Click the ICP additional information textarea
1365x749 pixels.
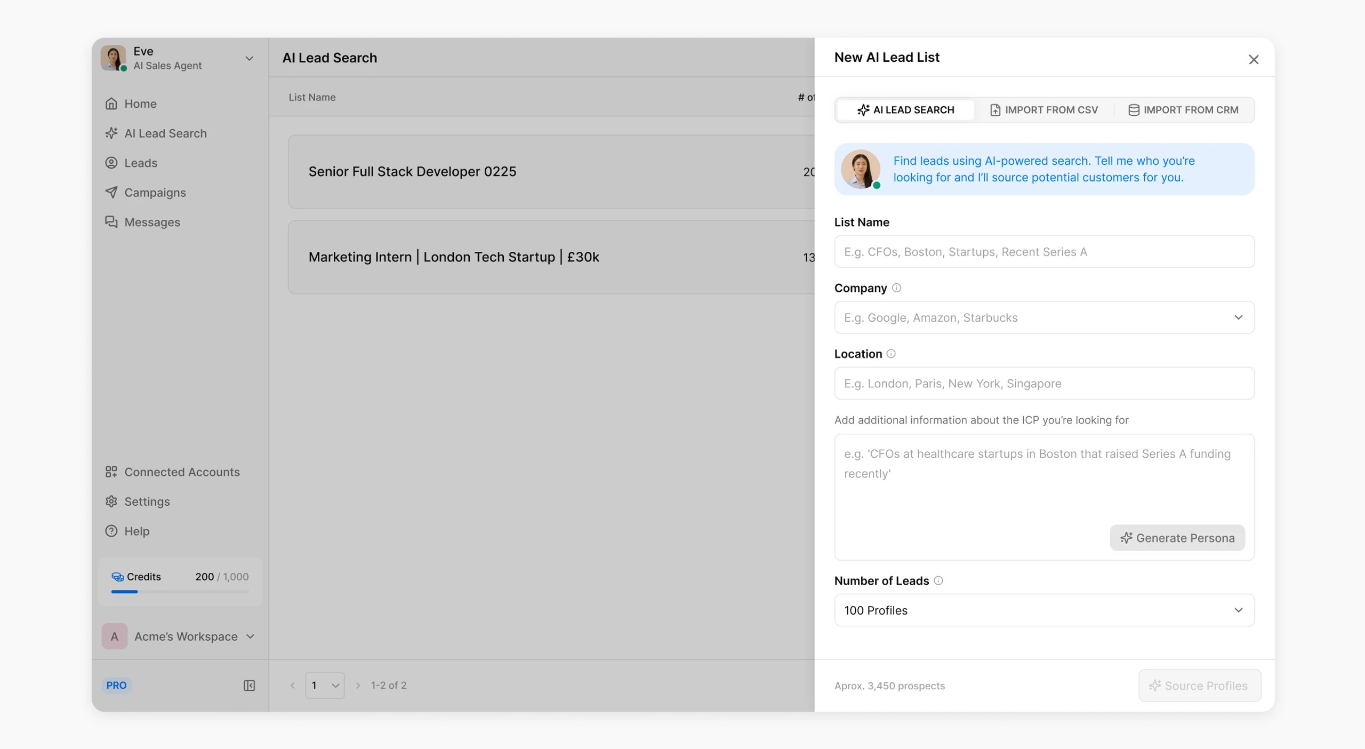coord(1044,497)
